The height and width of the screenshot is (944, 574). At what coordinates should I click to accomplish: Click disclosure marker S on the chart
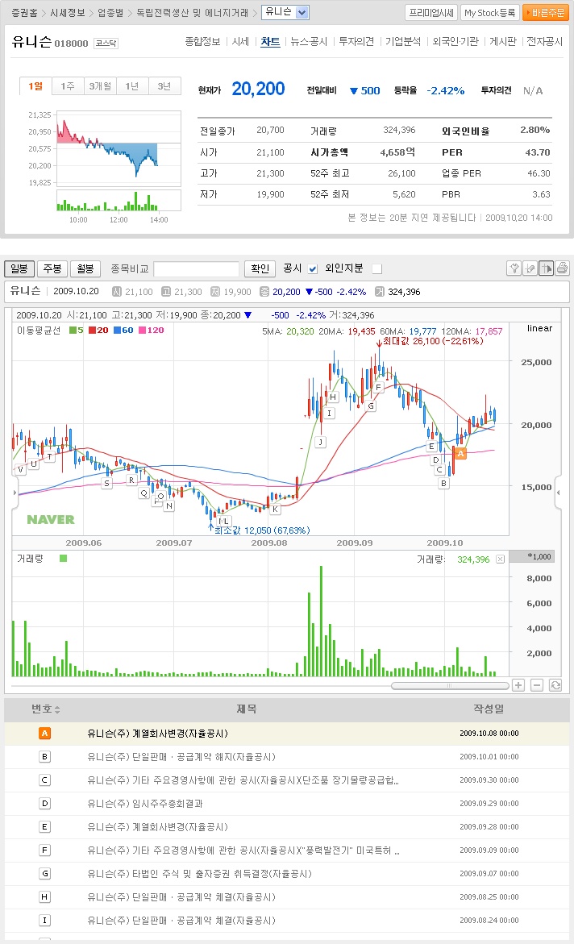coord(107,483)
